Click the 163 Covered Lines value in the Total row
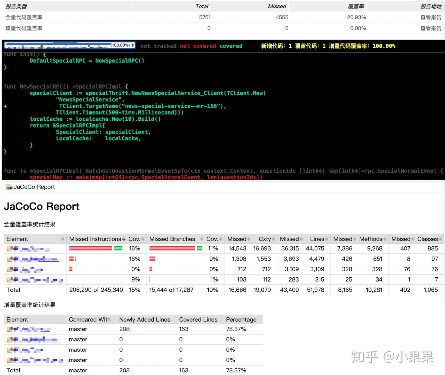This screenshot has height=375, width=445. 184,370
